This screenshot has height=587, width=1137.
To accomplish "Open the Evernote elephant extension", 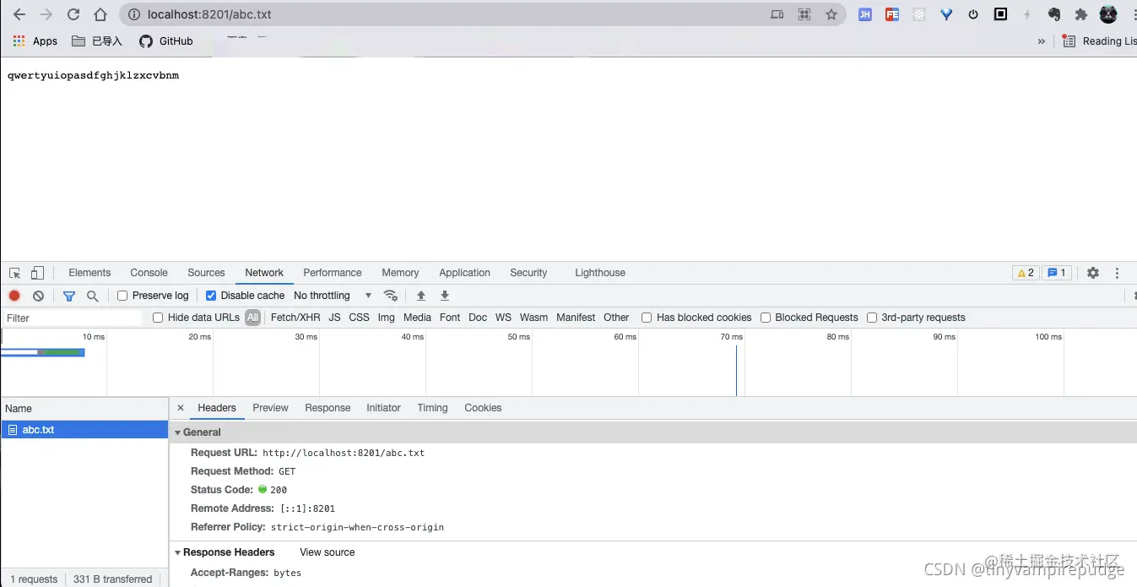I will pos(1054,14).
